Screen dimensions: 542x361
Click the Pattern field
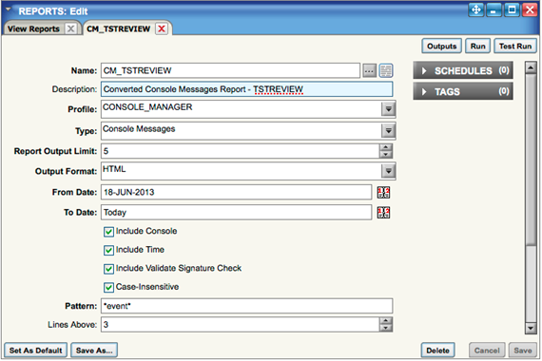(x=247, y=306)
